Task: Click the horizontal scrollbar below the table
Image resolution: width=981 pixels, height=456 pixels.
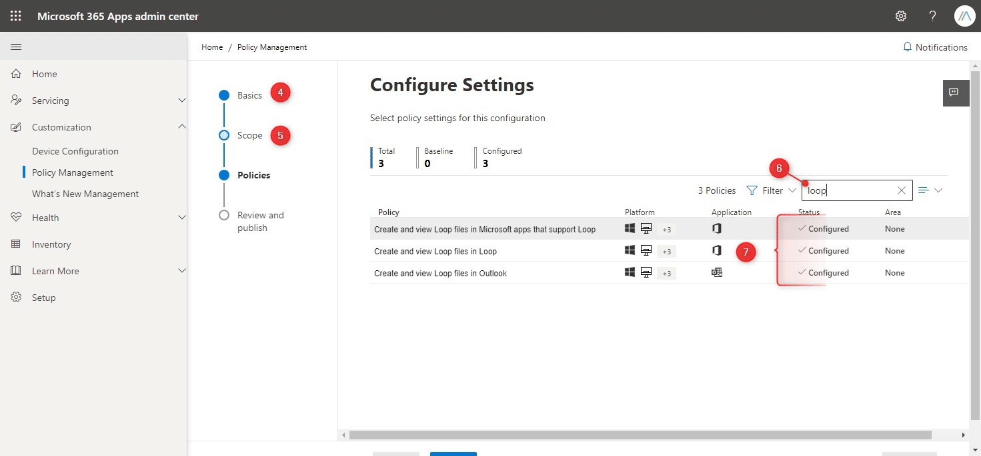Action: 640,435
